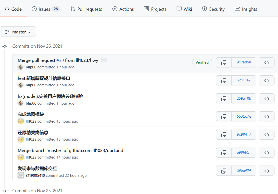Copy full SHA for commit 6531c7e
The height and width of the screenshot is (194, 278).
224,117
